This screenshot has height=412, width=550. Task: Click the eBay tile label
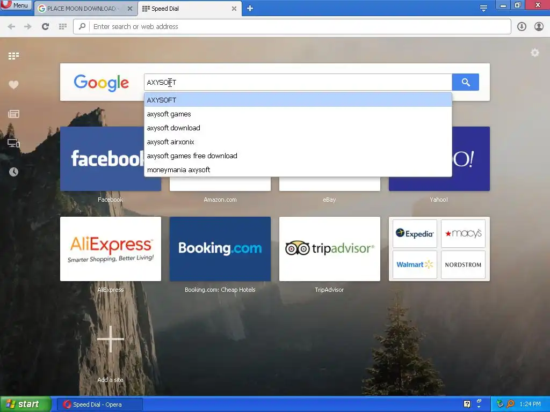pyautogui.click(x=329, y=200)
